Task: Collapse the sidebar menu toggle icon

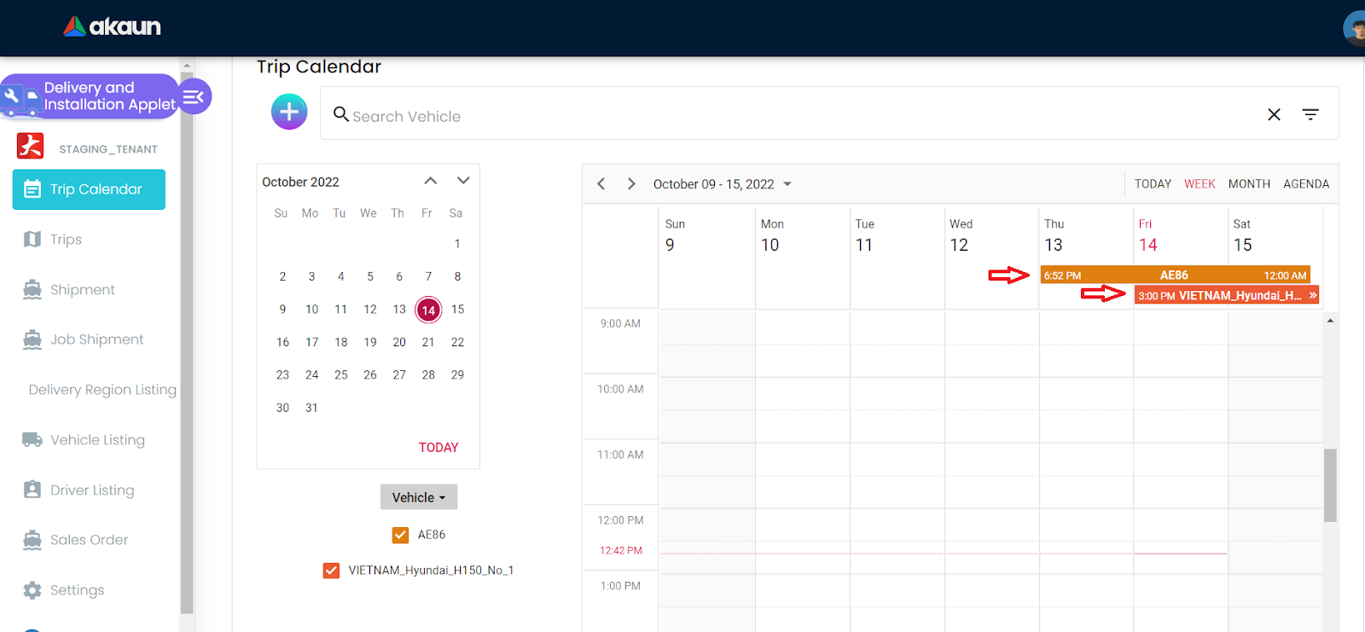Action: point(194,96)
